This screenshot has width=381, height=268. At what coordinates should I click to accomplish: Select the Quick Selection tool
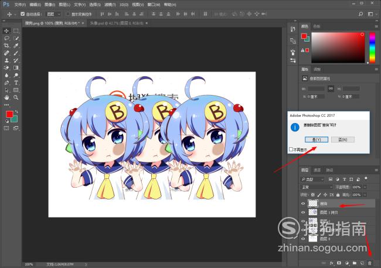16,38
